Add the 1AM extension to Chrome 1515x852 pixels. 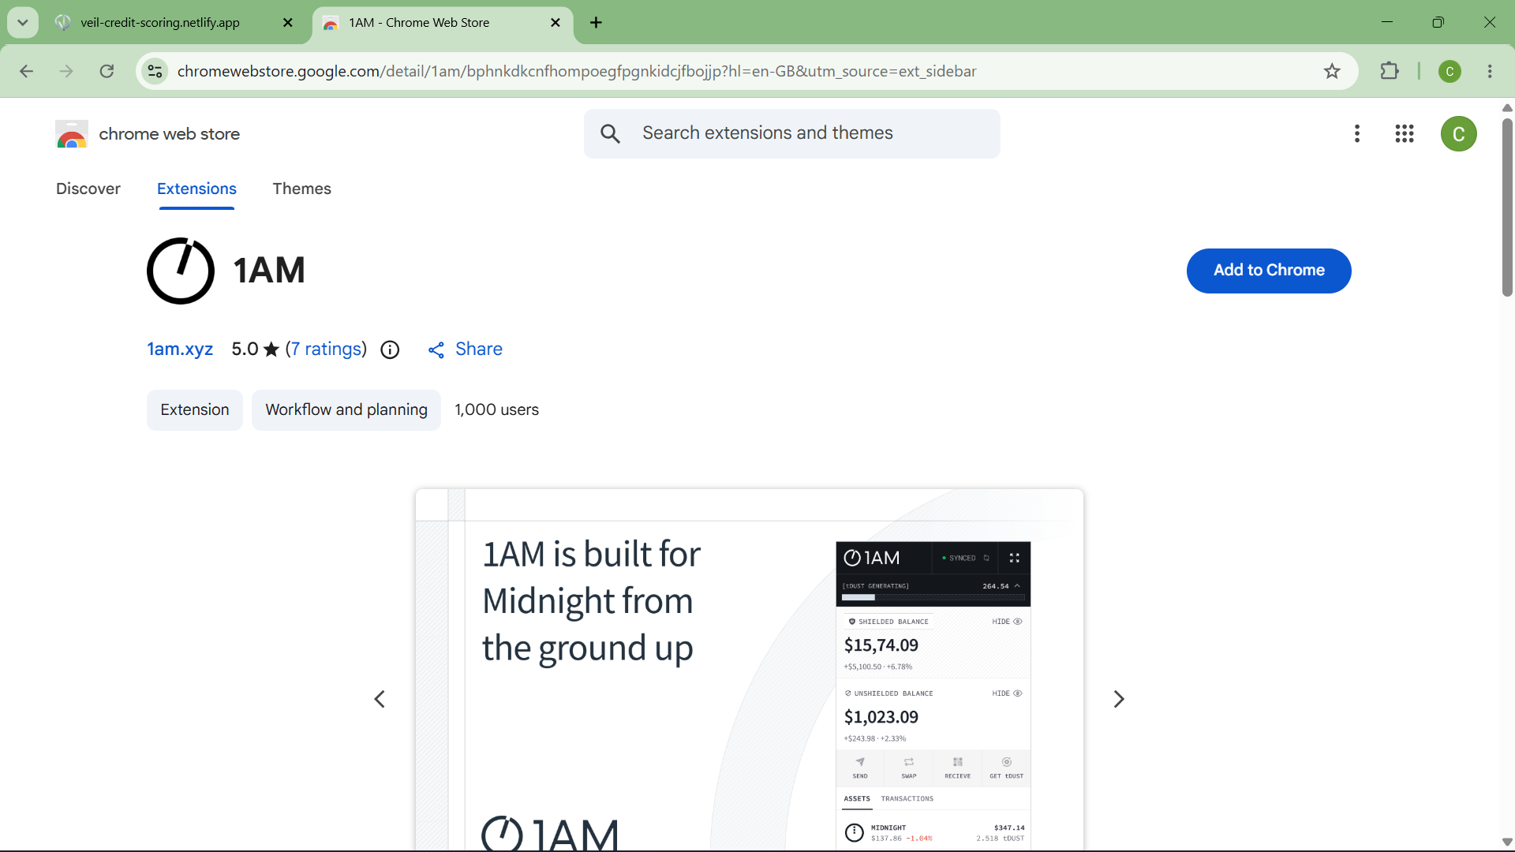pos(1269,271)
